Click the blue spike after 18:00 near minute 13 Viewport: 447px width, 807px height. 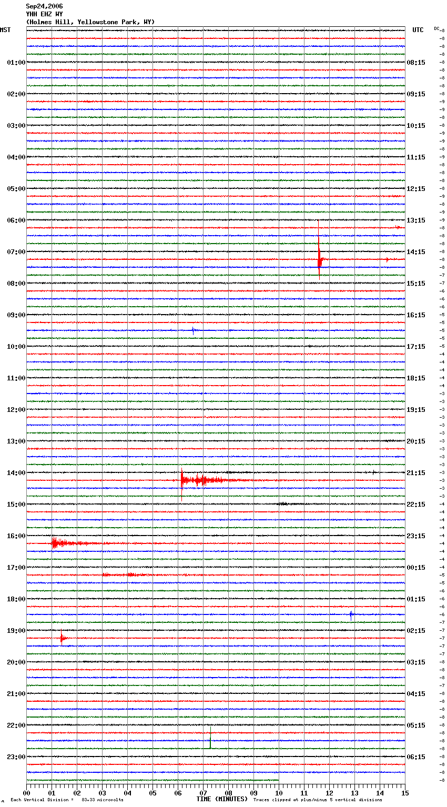351,614
